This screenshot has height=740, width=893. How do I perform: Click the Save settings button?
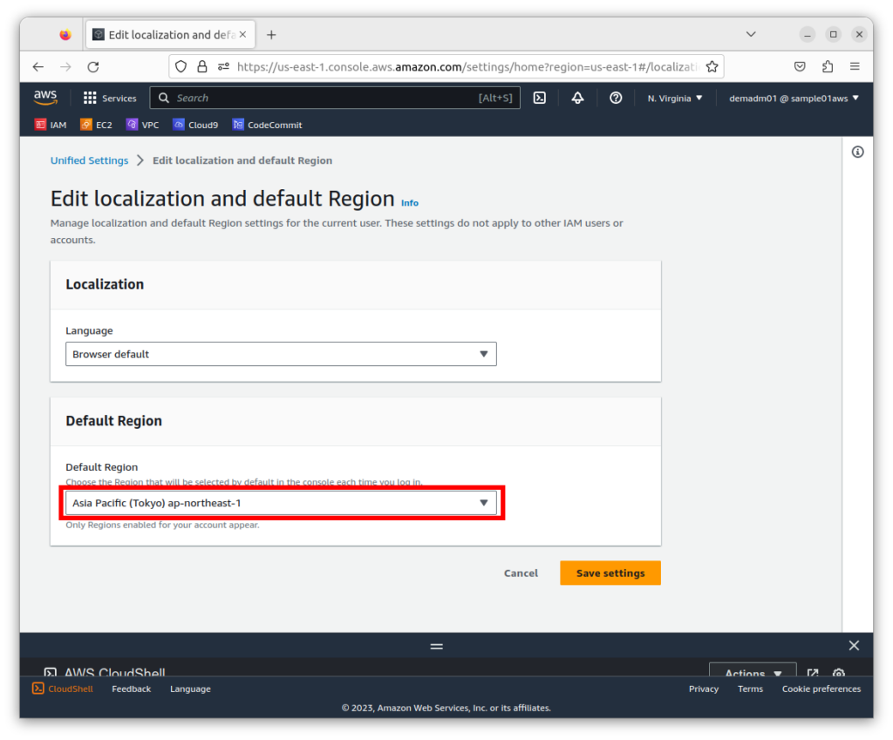click(610, 573)
